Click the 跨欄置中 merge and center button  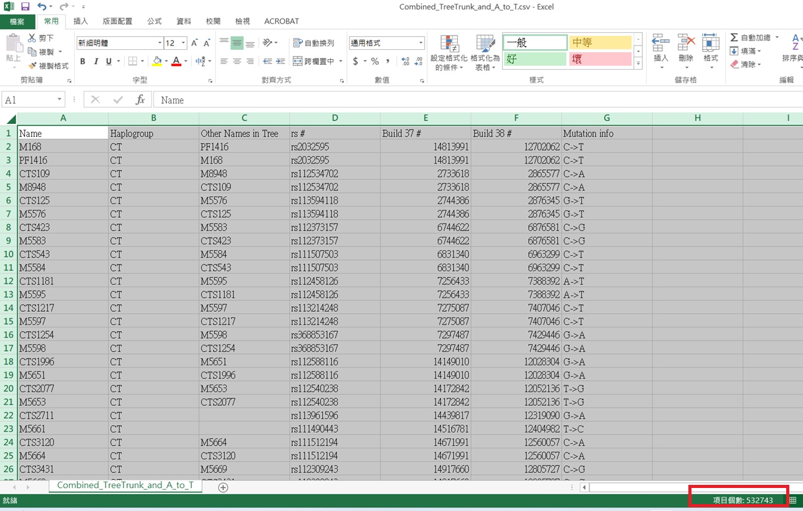[x=315, y=61]
